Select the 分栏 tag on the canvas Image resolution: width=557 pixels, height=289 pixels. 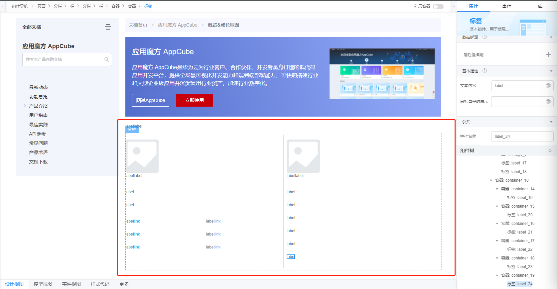point(132,130)
